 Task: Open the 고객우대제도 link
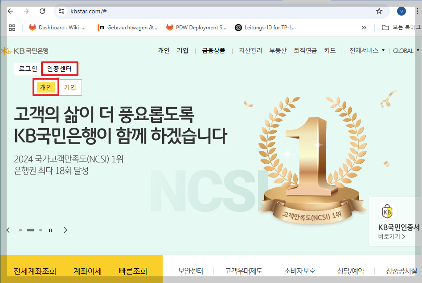tap(244, 271)
